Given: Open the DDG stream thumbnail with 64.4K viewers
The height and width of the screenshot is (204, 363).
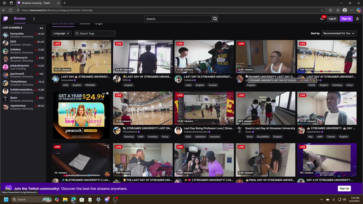Looking at the screenshot, I should (143, 57).
